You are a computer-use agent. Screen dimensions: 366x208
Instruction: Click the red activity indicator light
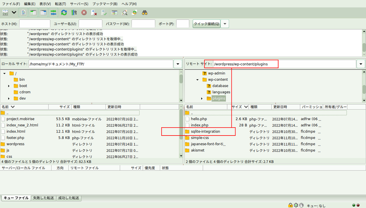coord(357,205)
